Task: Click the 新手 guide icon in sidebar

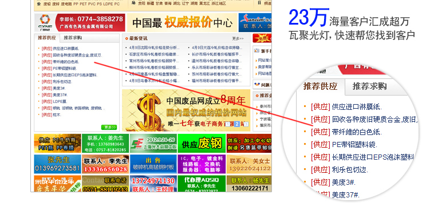Action: pos(257,51)
